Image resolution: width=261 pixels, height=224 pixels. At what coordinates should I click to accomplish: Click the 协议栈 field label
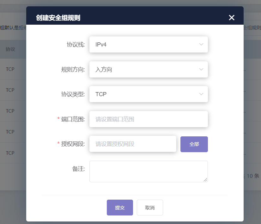pos(76,45)
